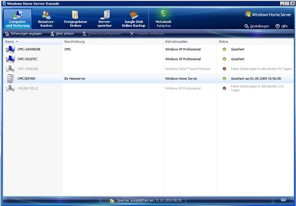Click green status icon for OMC-2A498D0B
The height and width of the screenshot is (206, 296).
[x=224, y=49]
